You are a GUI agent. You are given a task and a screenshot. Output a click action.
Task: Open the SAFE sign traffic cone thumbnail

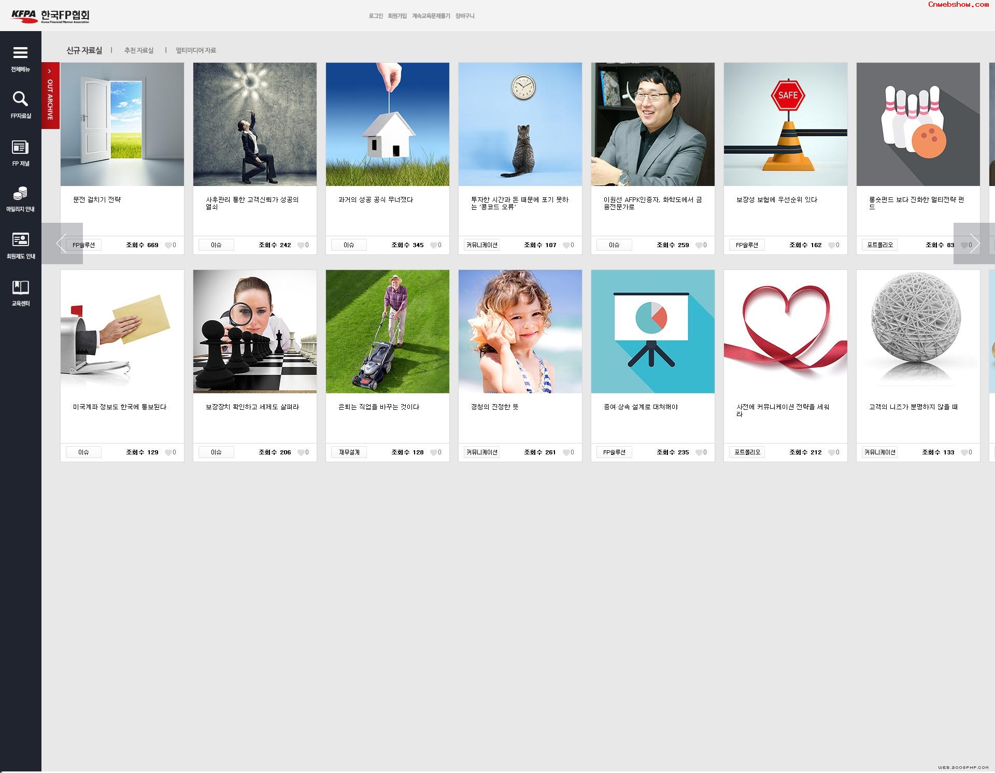786,124
